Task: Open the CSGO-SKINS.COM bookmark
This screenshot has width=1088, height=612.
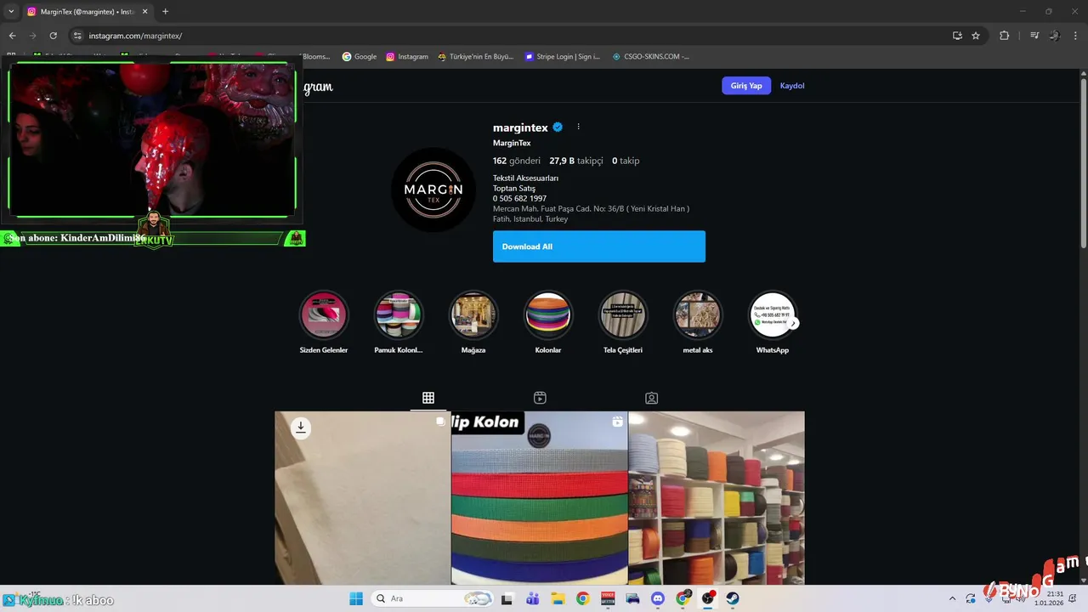Action: [651, 57]
